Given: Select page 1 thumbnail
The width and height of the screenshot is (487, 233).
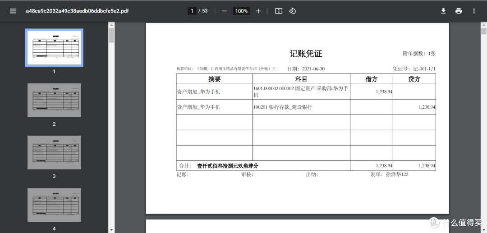Looking at the screenshot, I should pyautogui.click(x=55, y=47).
